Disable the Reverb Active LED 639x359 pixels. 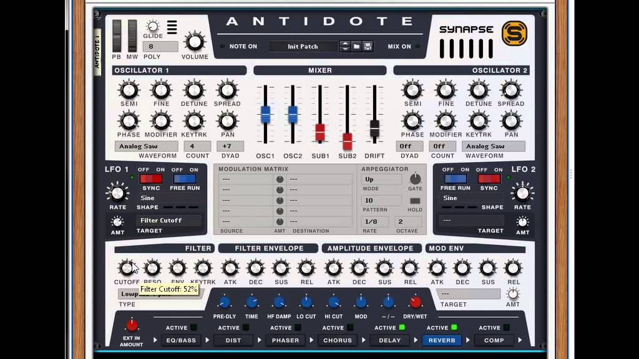click(x=454, y=327)
